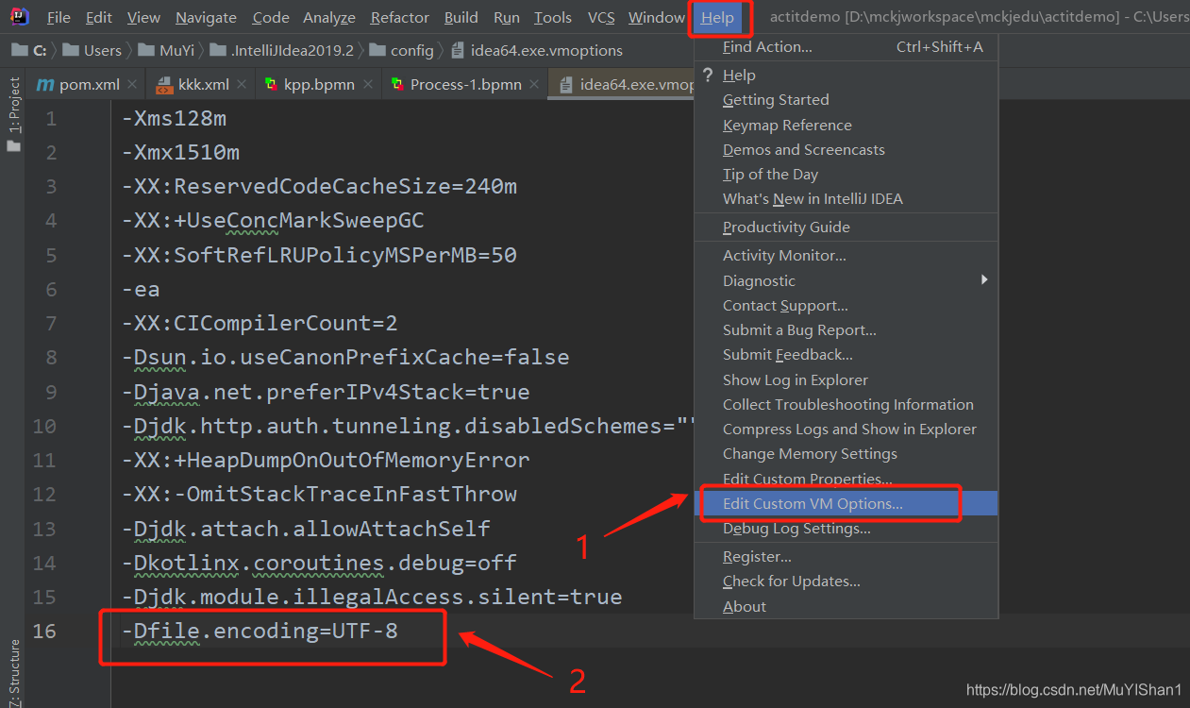The image size is (1190, 708).
Task: Open the Navigate menu
Action: (206, 17)
